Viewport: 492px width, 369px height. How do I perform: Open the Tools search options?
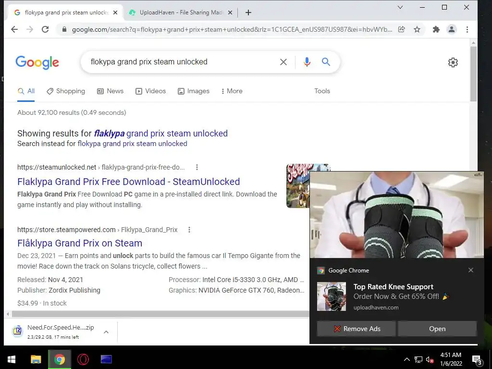coord(322,91)
